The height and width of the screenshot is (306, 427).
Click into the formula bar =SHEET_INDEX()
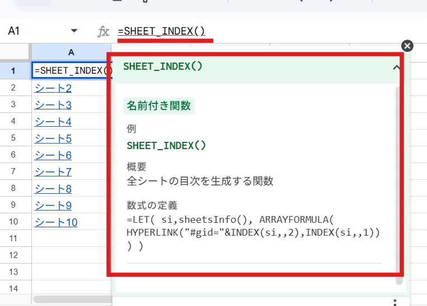click(x=161, y=31)
